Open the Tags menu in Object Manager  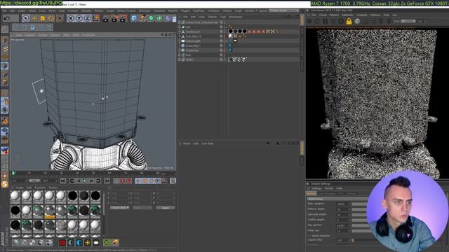tap(223, 17)
